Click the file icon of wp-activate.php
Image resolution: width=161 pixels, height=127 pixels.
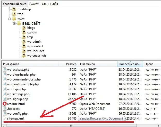(5, 70)
